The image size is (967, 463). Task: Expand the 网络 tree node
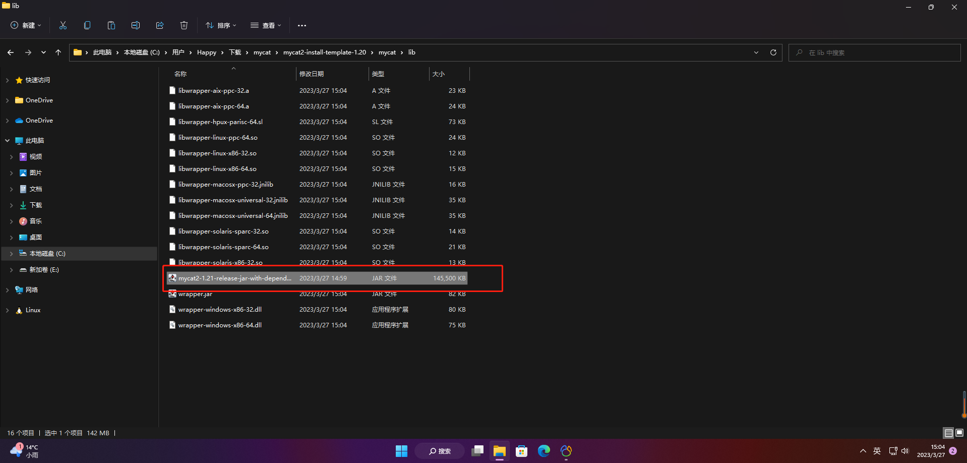point(7,290)
